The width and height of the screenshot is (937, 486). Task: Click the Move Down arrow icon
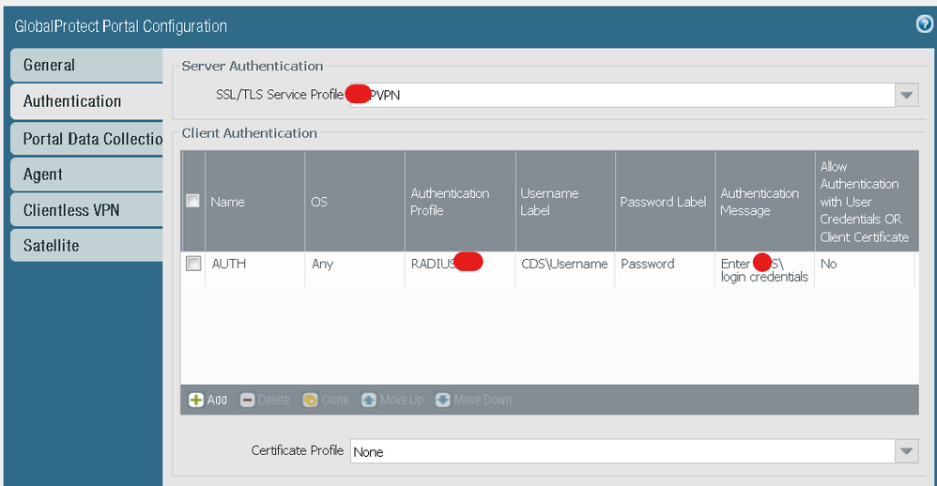tap(443, 400)
